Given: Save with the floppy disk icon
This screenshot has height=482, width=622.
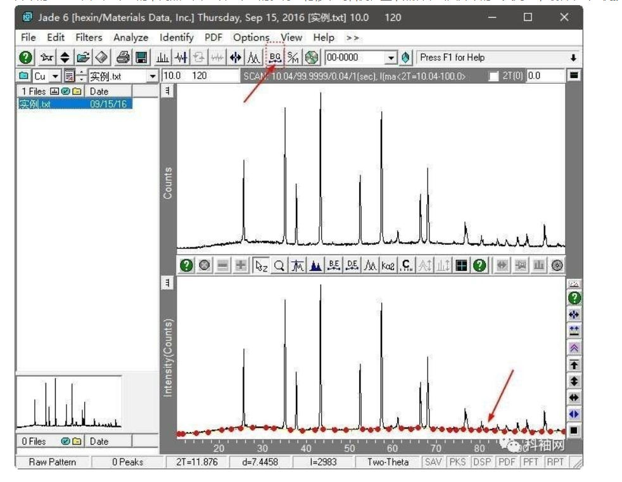Looking at the screenshot, I should click(142, 58).
